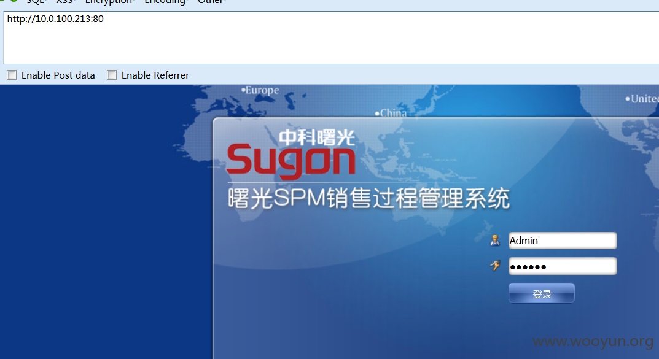Click the red Sugon logo
659x359 pixels.
click(x=291, y=161)
